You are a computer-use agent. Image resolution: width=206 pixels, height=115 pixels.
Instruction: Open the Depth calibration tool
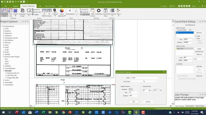pyautogui.click(x=15, y=12)
